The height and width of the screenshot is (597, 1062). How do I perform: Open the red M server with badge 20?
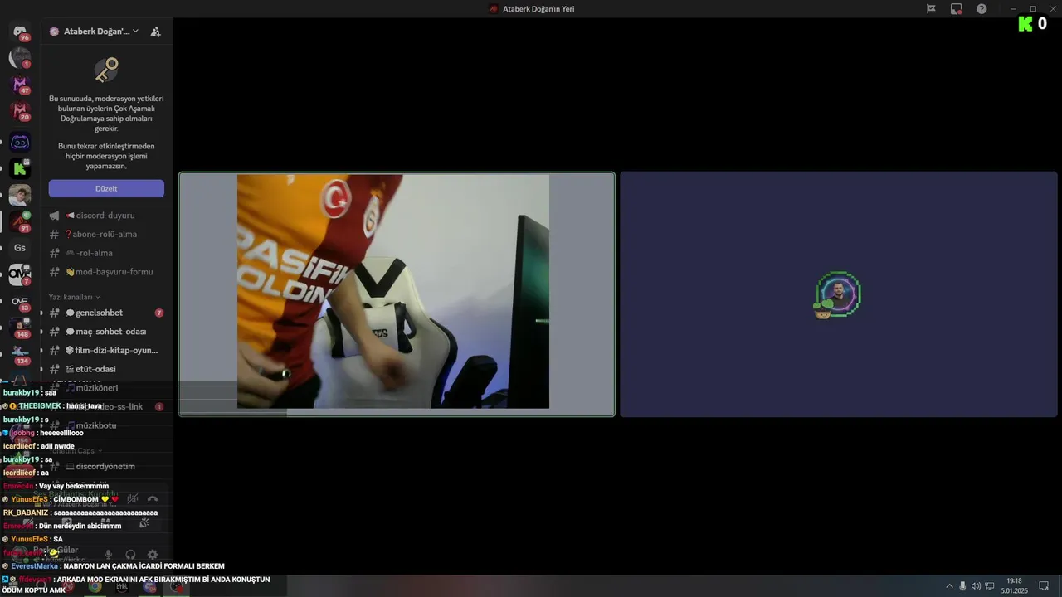click(20, 111)
